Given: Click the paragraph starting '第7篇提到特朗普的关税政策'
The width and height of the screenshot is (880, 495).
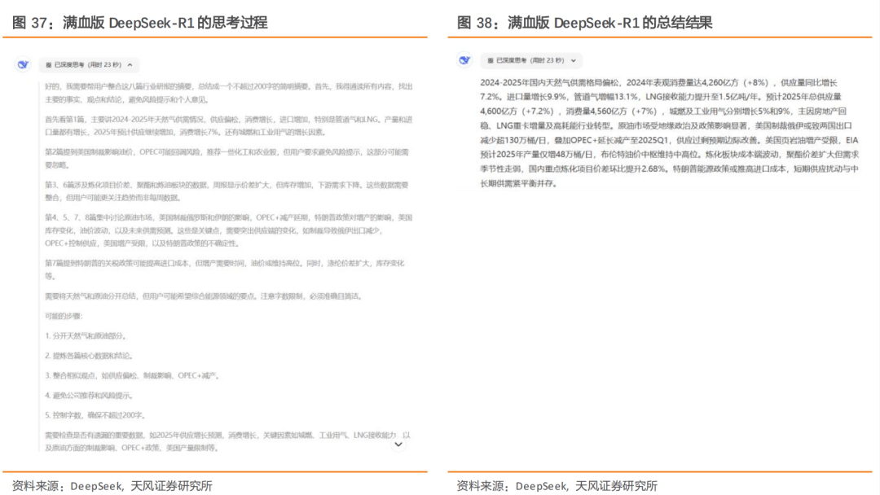Looking at the screenshot, I should (x=225, y=269).
